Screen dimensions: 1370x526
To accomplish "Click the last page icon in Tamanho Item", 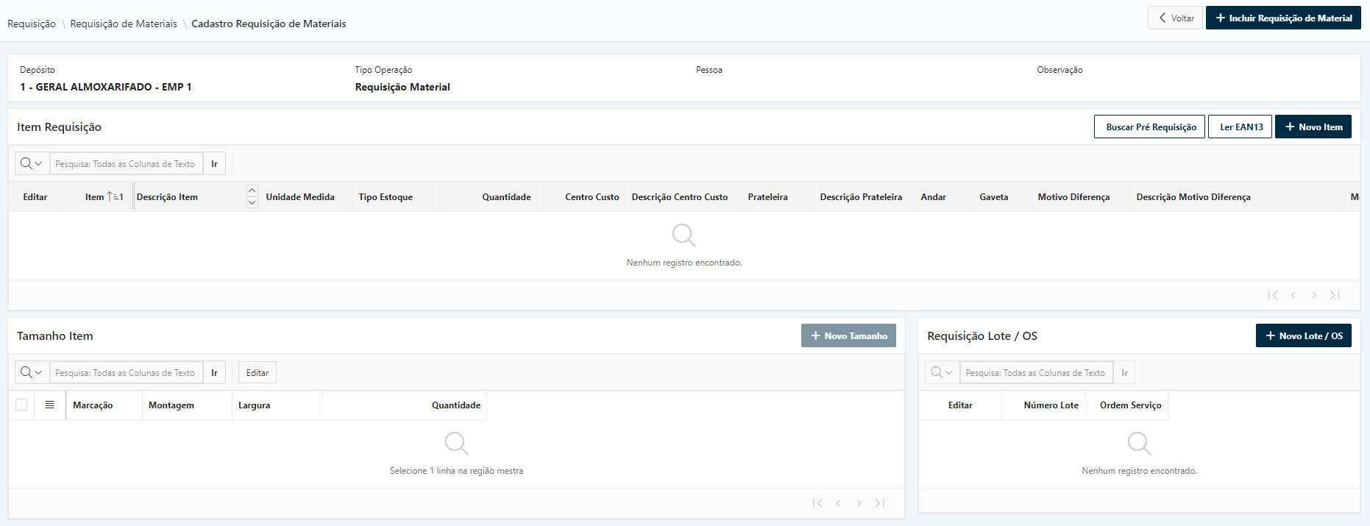I will click(879, 503).
